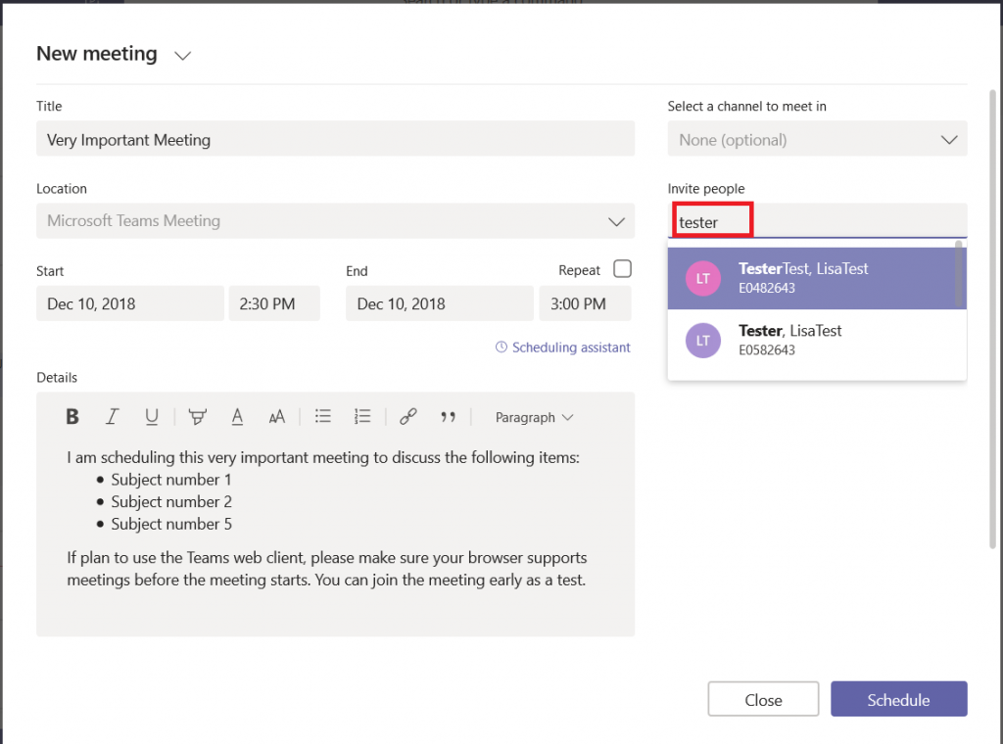Viewport: 1003px width, 744px height.
Task: Click the font size icon
Action: point(277,416)
